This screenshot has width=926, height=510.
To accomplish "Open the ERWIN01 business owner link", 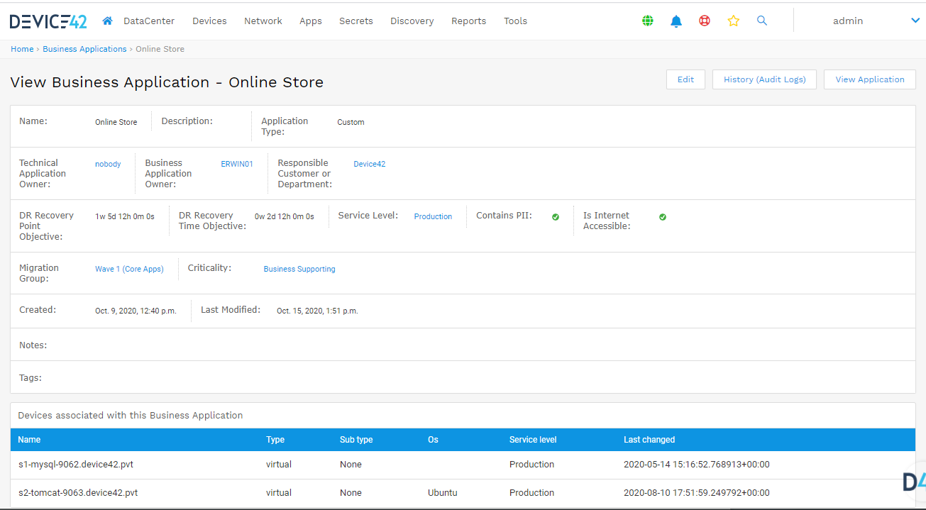I will tap(237, 165).
